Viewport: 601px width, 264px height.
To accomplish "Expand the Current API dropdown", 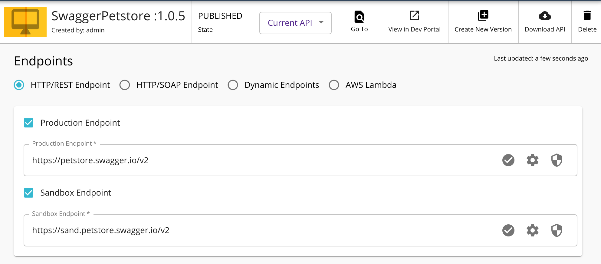I will (x=295, y=23).
